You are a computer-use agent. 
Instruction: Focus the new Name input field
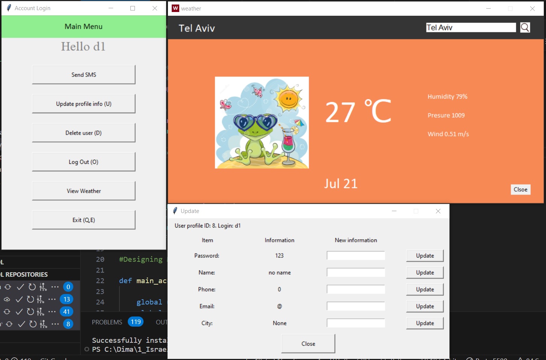click(x=356, y=273)
